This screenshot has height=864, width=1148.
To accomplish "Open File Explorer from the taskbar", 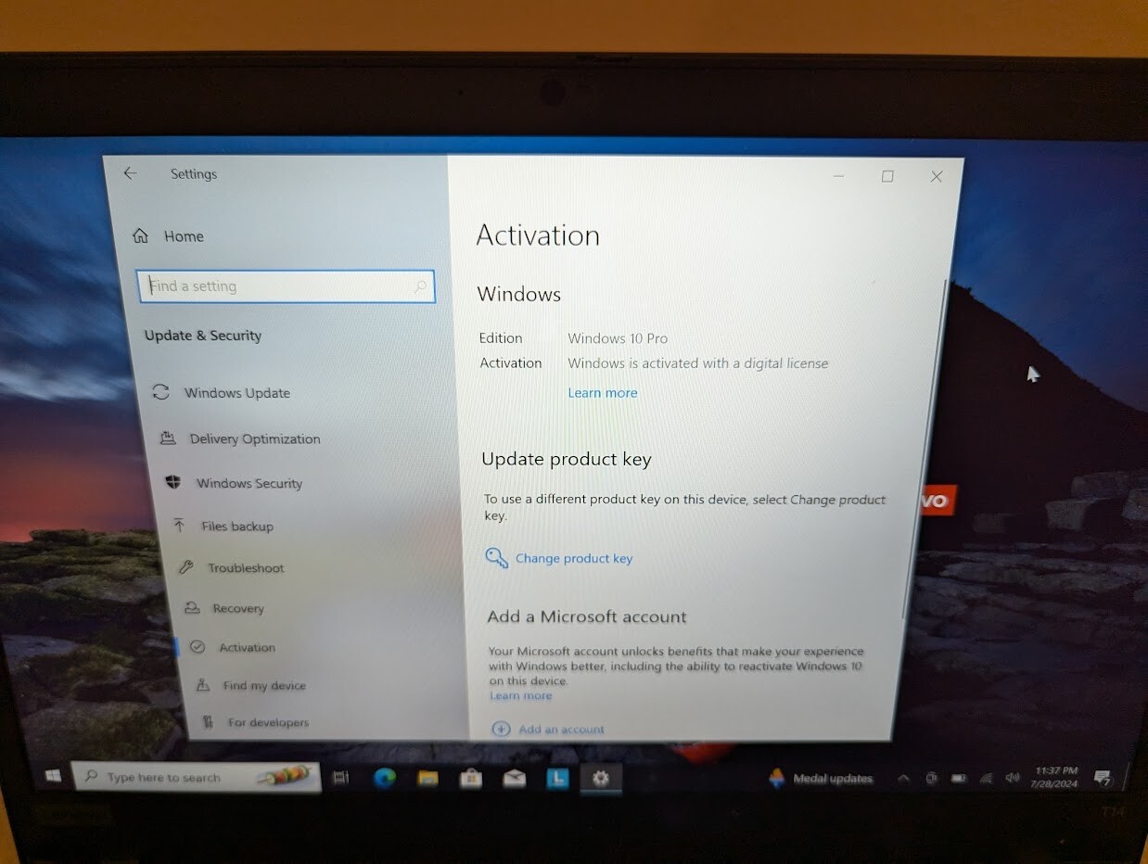I will [x=427, y=778].
